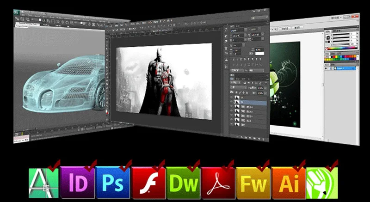This screenshot has width=370, height=202.
Task: Open the AutoCAD application icon
Action: 43,183
